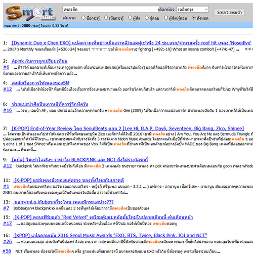The height and width of the screenshot is (258, 253).
Task: Jump to reply #12 under the BLACKPINK NCT result
Action: (x=8, y=166)
